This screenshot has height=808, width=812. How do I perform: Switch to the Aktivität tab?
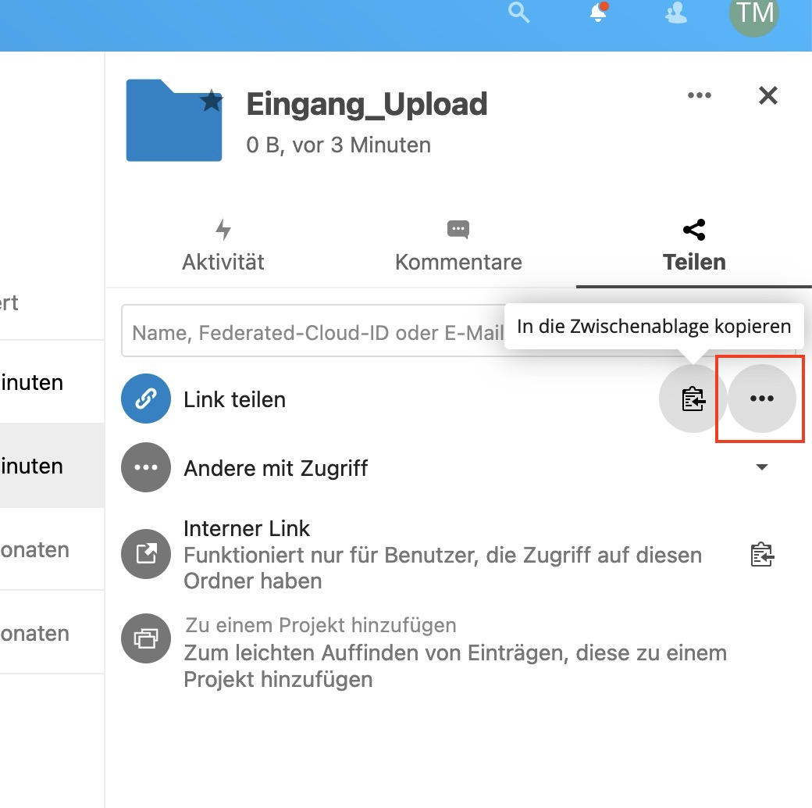pyautogui.click(x=223, y=246)
